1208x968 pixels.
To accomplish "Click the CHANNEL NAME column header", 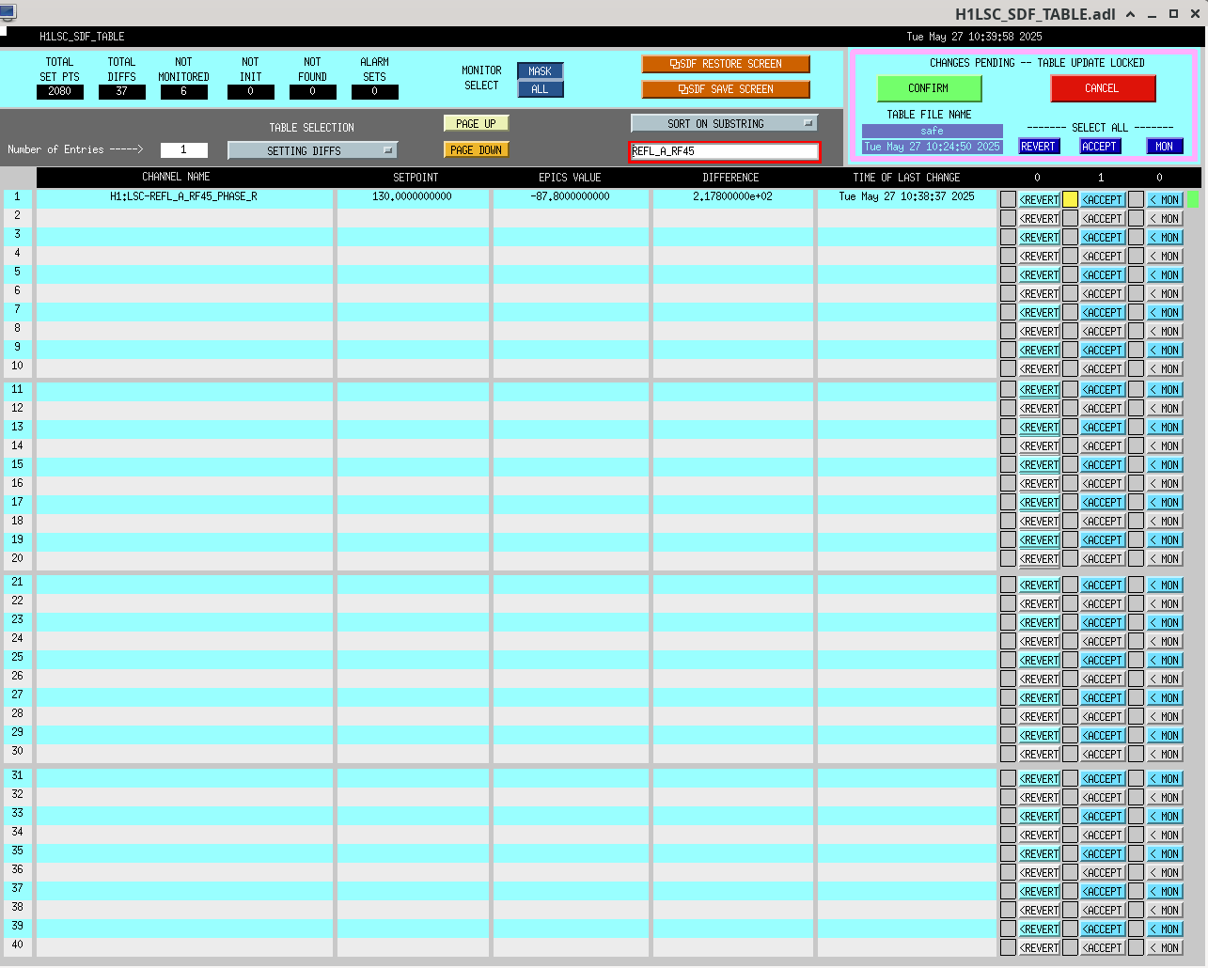I will click(176, 177).
